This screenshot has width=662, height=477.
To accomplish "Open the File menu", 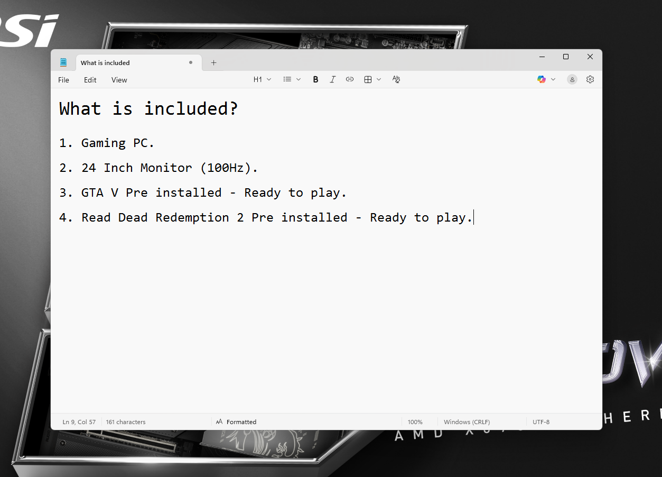I will click(x=63, y=80).
